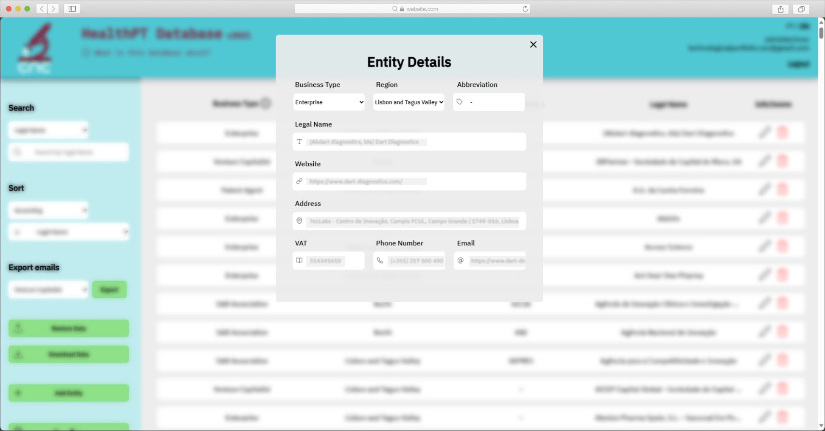The image size is (825, 431).
Task: Reload the page in Safari
Action: click(x=525, y=9)
